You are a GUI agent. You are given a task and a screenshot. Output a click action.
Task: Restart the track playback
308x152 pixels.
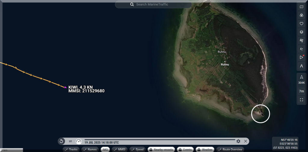pos(61,141)
